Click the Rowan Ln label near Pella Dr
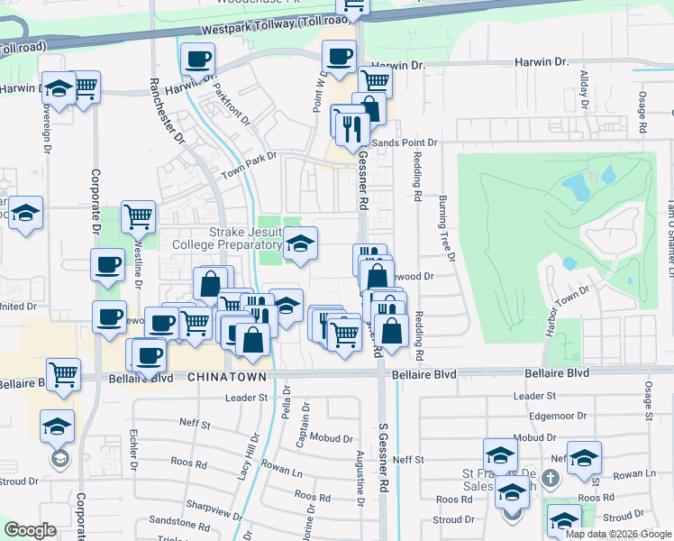 point(281,468)
